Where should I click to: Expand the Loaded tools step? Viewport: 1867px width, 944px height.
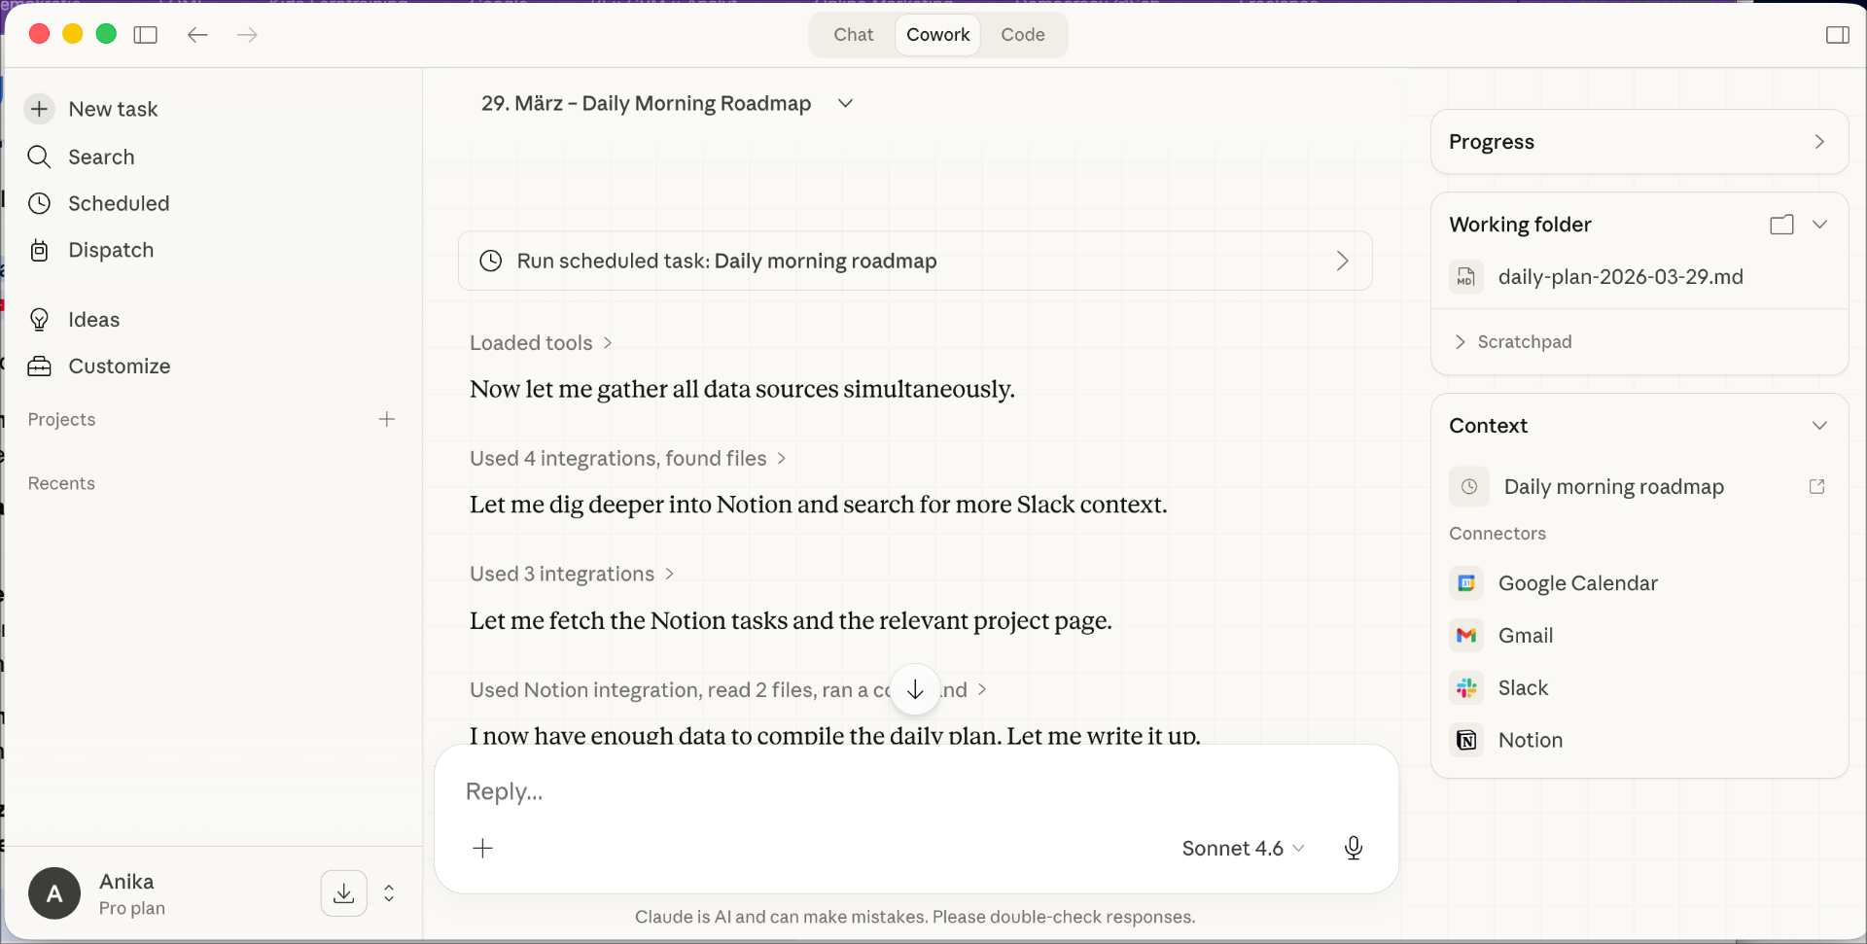[541, 343]
